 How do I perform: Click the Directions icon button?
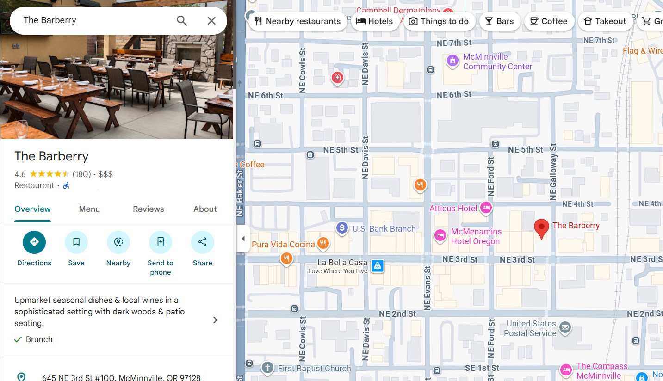pyautogui.click(x=34, y=242)
